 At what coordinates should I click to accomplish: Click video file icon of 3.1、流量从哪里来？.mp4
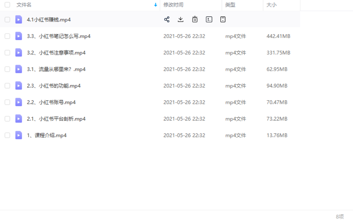(x=19, y=69)
